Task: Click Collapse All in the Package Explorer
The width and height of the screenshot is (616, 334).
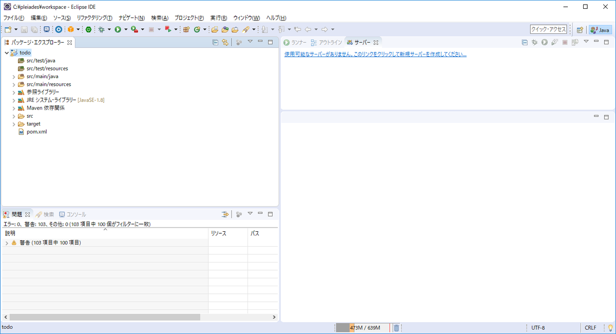Action: tap(216, 42)
